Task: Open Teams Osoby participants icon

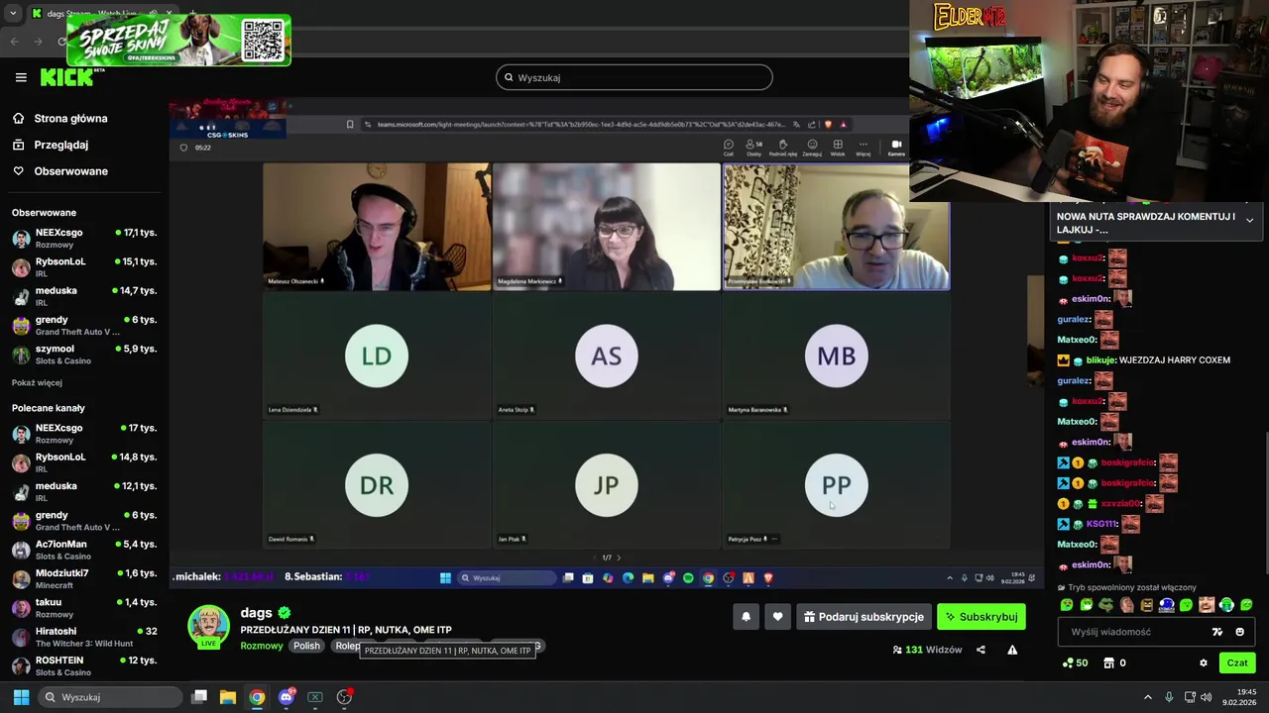Action: tap(754, 147)
